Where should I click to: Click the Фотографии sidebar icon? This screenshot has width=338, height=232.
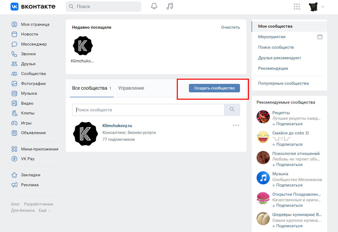pos(14,84)
